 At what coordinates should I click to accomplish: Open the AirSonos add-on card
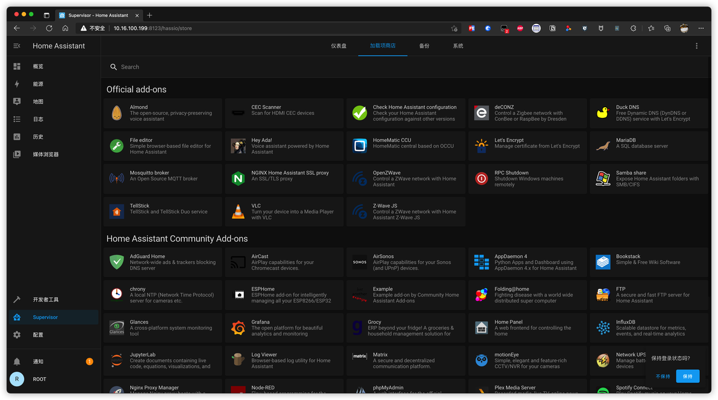click(x=406, y=262)
